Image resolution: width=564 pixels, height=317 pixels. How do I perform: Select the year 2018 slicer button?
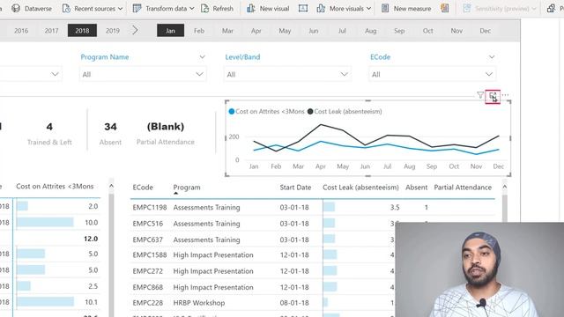pyautogui.click(x=82, y=31)
